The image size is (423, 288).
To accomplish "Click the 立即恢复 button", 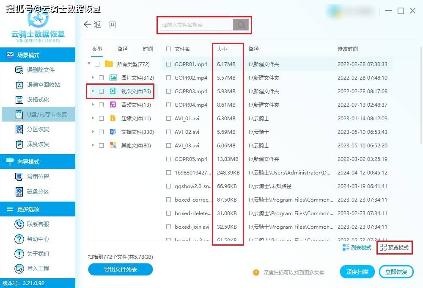I will tap(396, 272).
